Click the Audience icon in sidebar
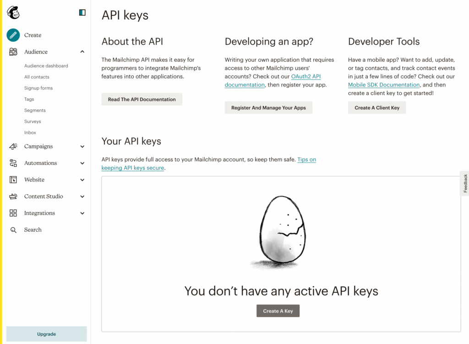This screenshot has height=344, width=469. pos(12,52)
